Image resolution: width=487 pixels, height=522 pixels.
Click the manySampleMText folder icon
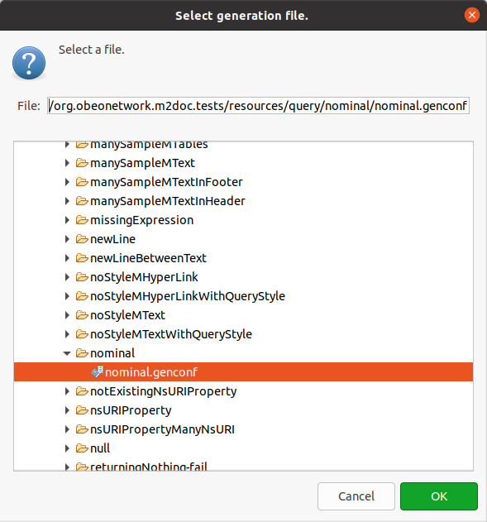point(82,163)
